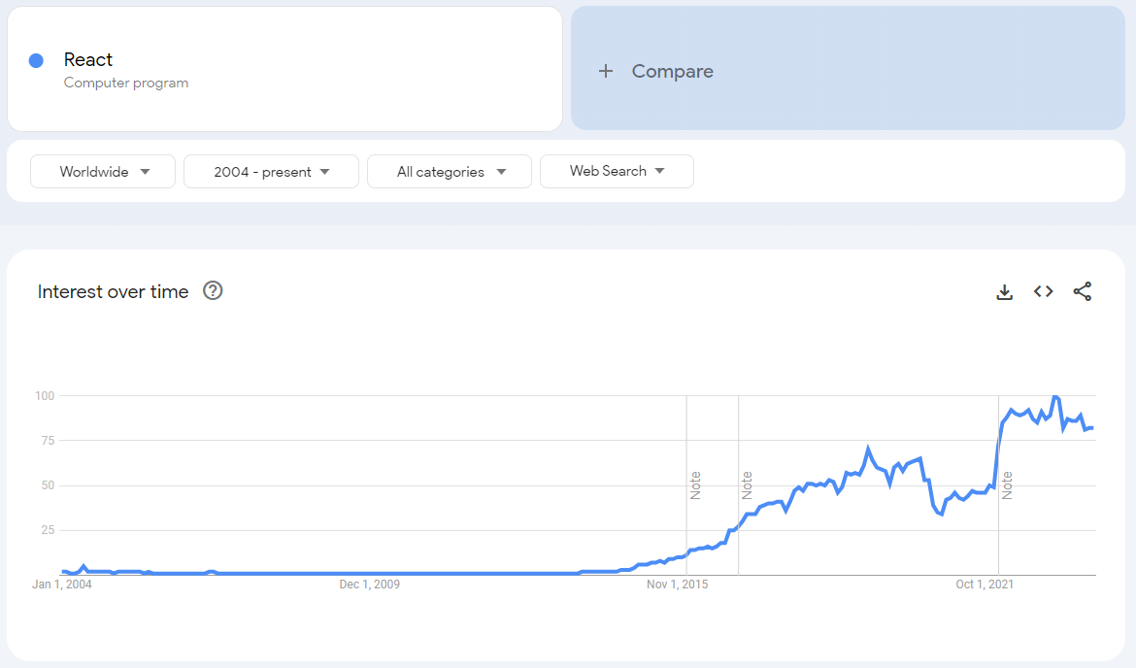Open the Compare search term panel
The image size is (1136, 668).
(x=673, y=70)
